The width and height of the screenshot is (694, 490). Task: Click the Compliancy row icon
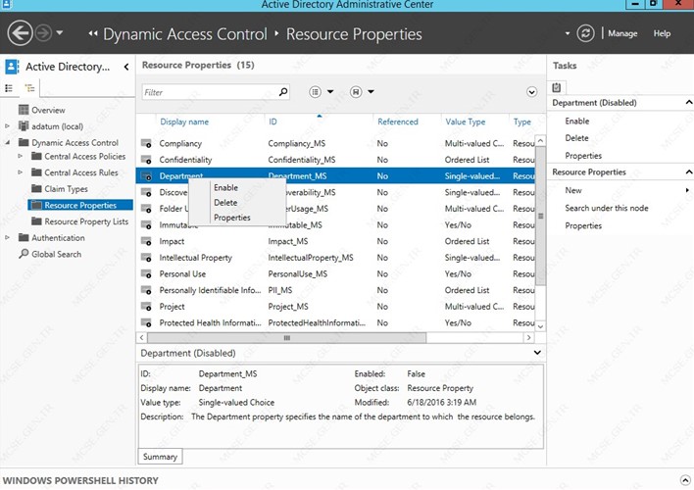click(146, 143)
